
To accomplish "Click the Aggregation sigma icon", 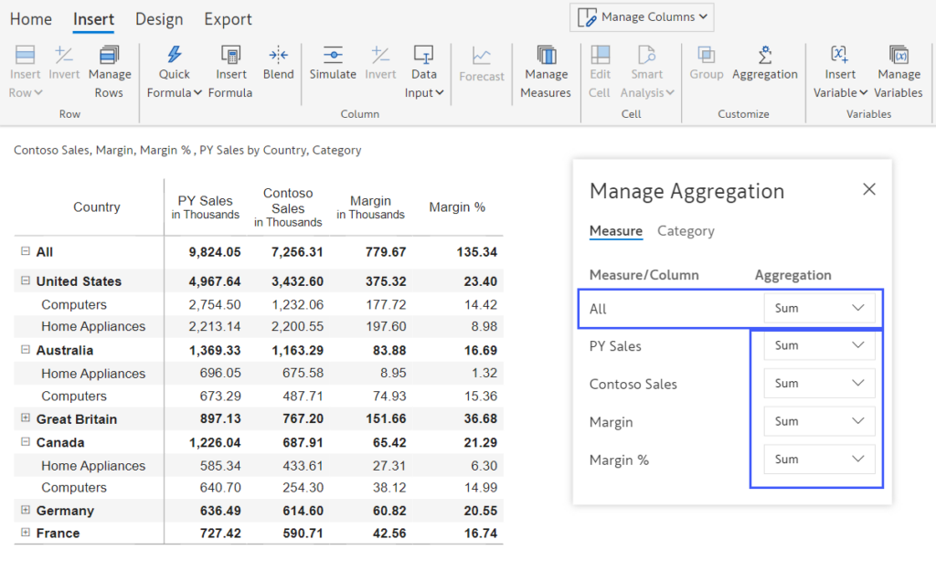I will 765,55.
